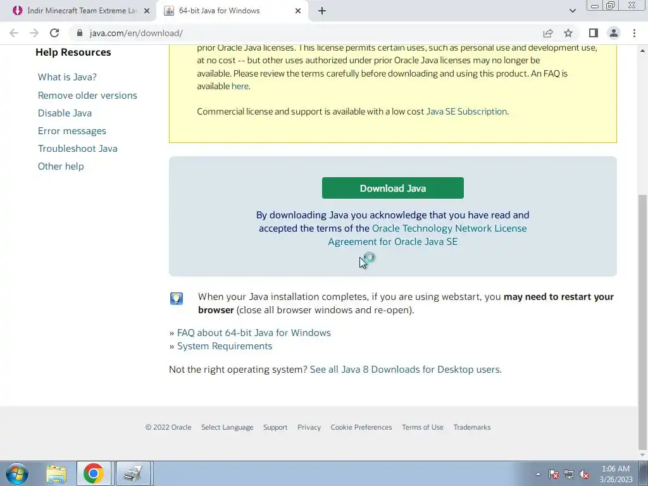Open the tab search chevron
The height and width of the screenshot is (486, 648).
(x=572, y=11)
